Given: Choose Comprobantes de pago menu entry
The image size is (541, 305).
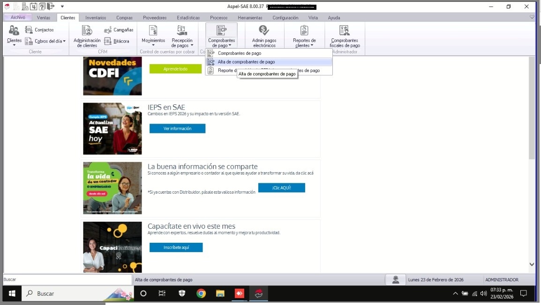Looking at the screenshot, I should [x=269, y=53].
